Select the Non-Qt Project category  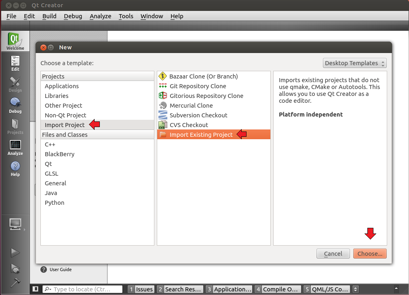click(x=97, y=115)
